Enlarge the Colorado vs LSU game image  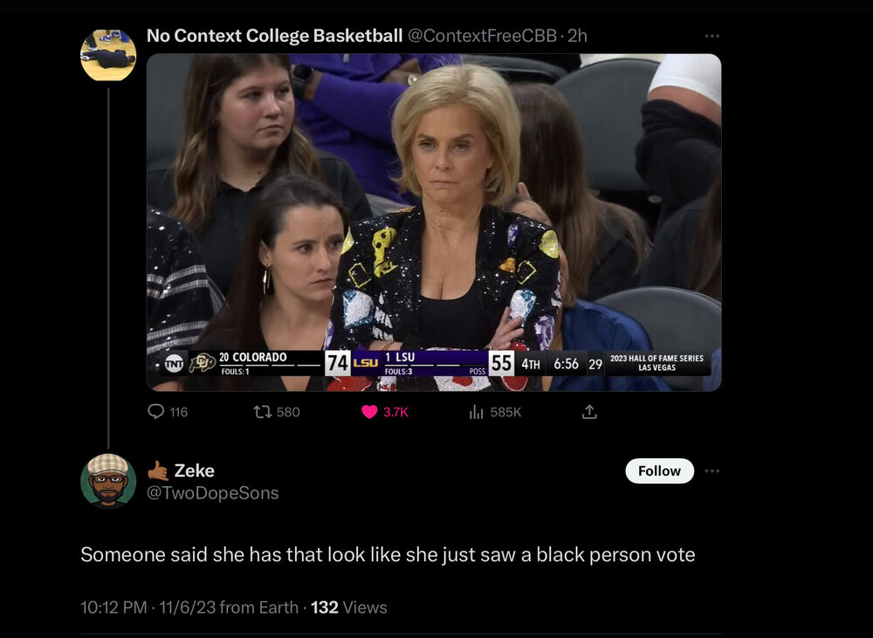(434, 223)
